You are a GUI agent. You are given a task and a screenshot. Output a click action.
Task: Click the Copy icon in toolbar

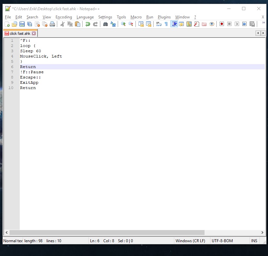pos(70,24)
